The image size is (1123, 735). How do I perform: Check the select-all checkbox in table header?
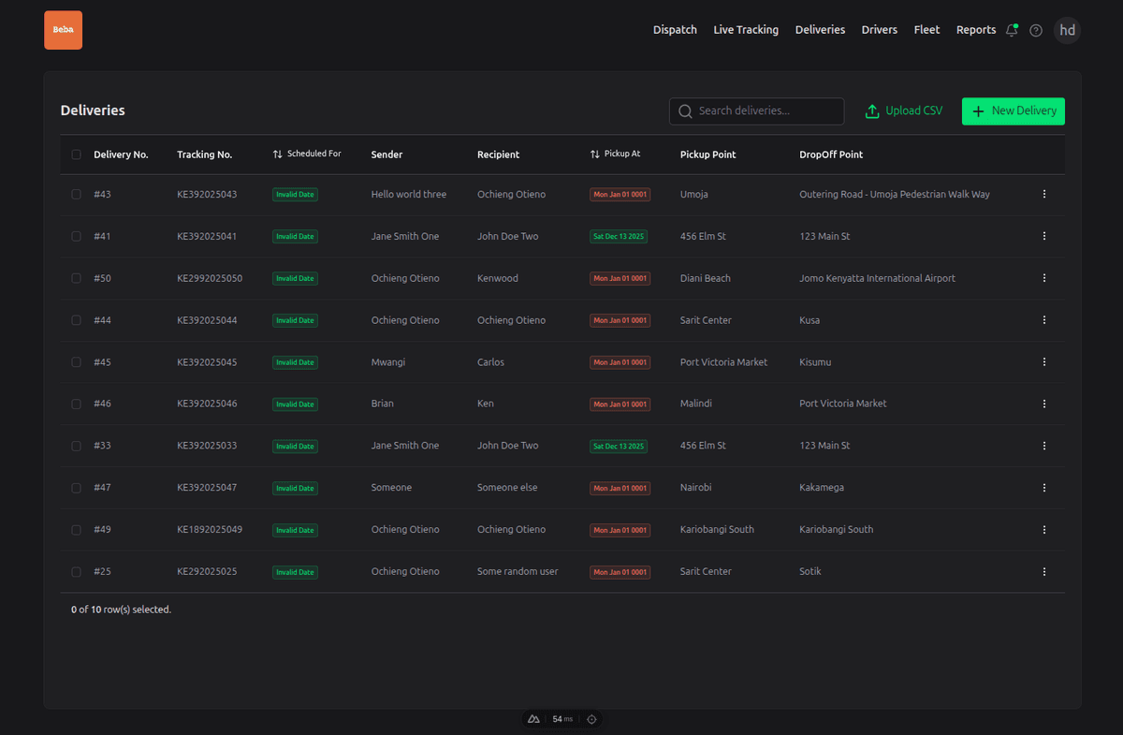[76, 154]
